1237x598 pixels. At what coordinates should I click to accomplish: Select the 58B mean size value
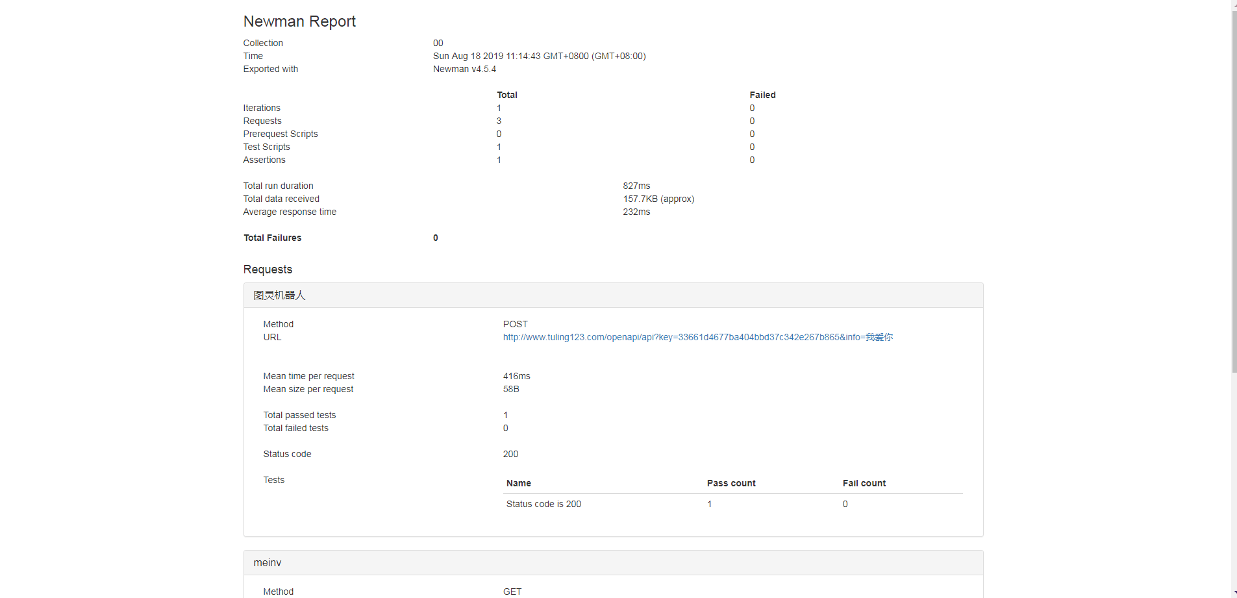[x=511, y=389]
